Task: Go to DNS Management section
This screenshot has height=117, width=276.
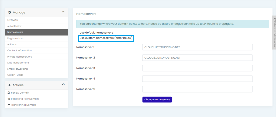Action: [18, 63]
